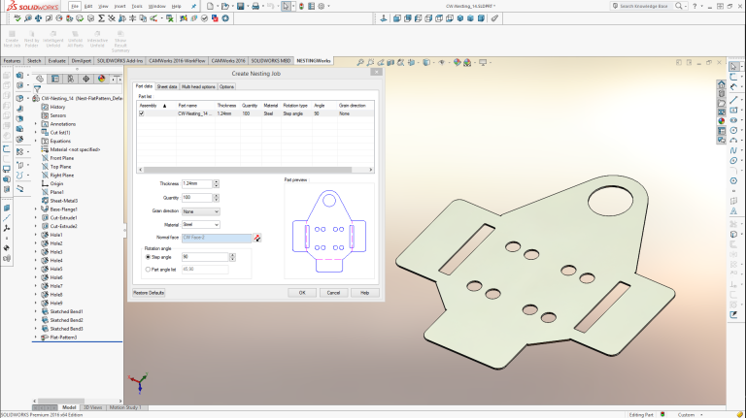This screenshot has width=746, height=418.
Task: Click the Save icon
Action: point(240,6)
